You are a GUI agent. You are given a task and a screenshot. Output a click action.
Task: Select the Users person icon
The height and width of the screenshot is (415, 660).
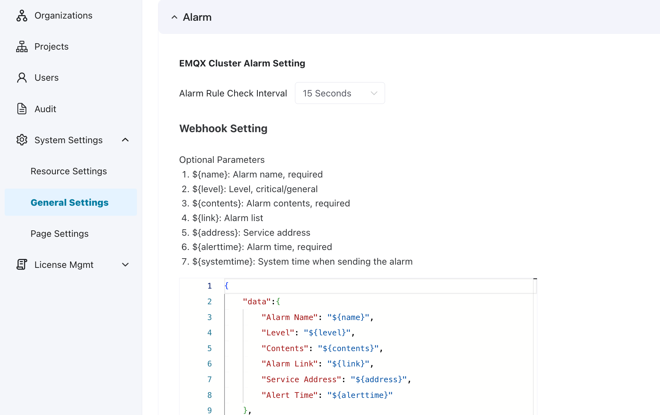click(22, 77)
